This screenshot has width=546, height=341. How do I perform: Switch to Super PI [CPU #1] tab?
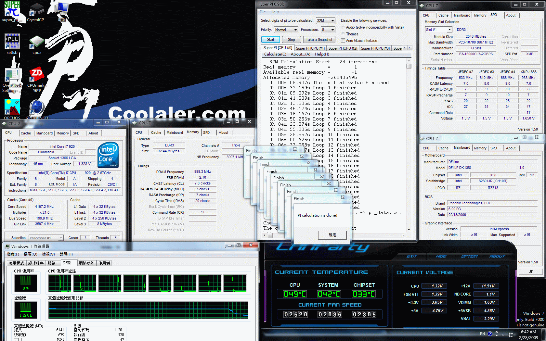point(310,48)
